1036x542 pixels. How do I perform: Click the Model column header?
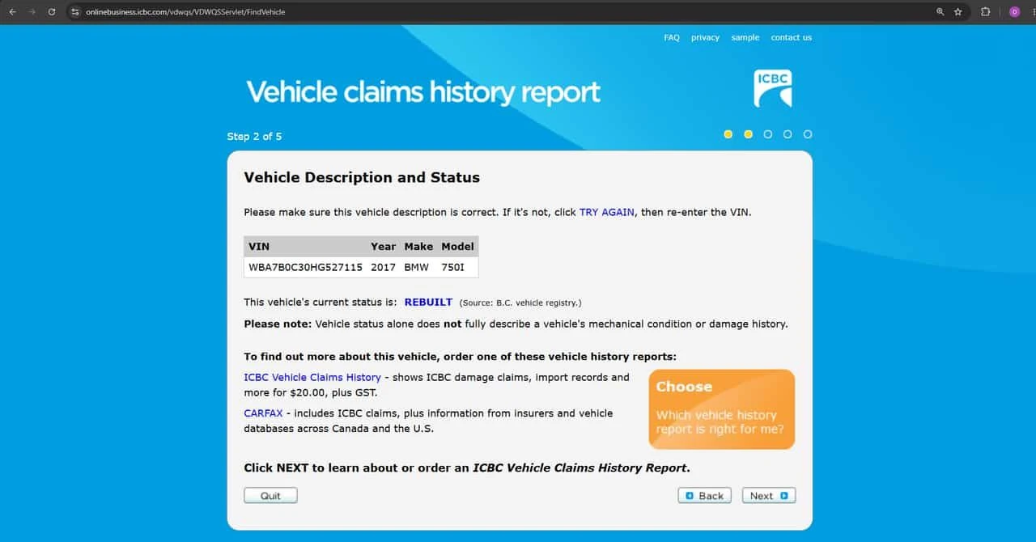[x=457, y=246]
